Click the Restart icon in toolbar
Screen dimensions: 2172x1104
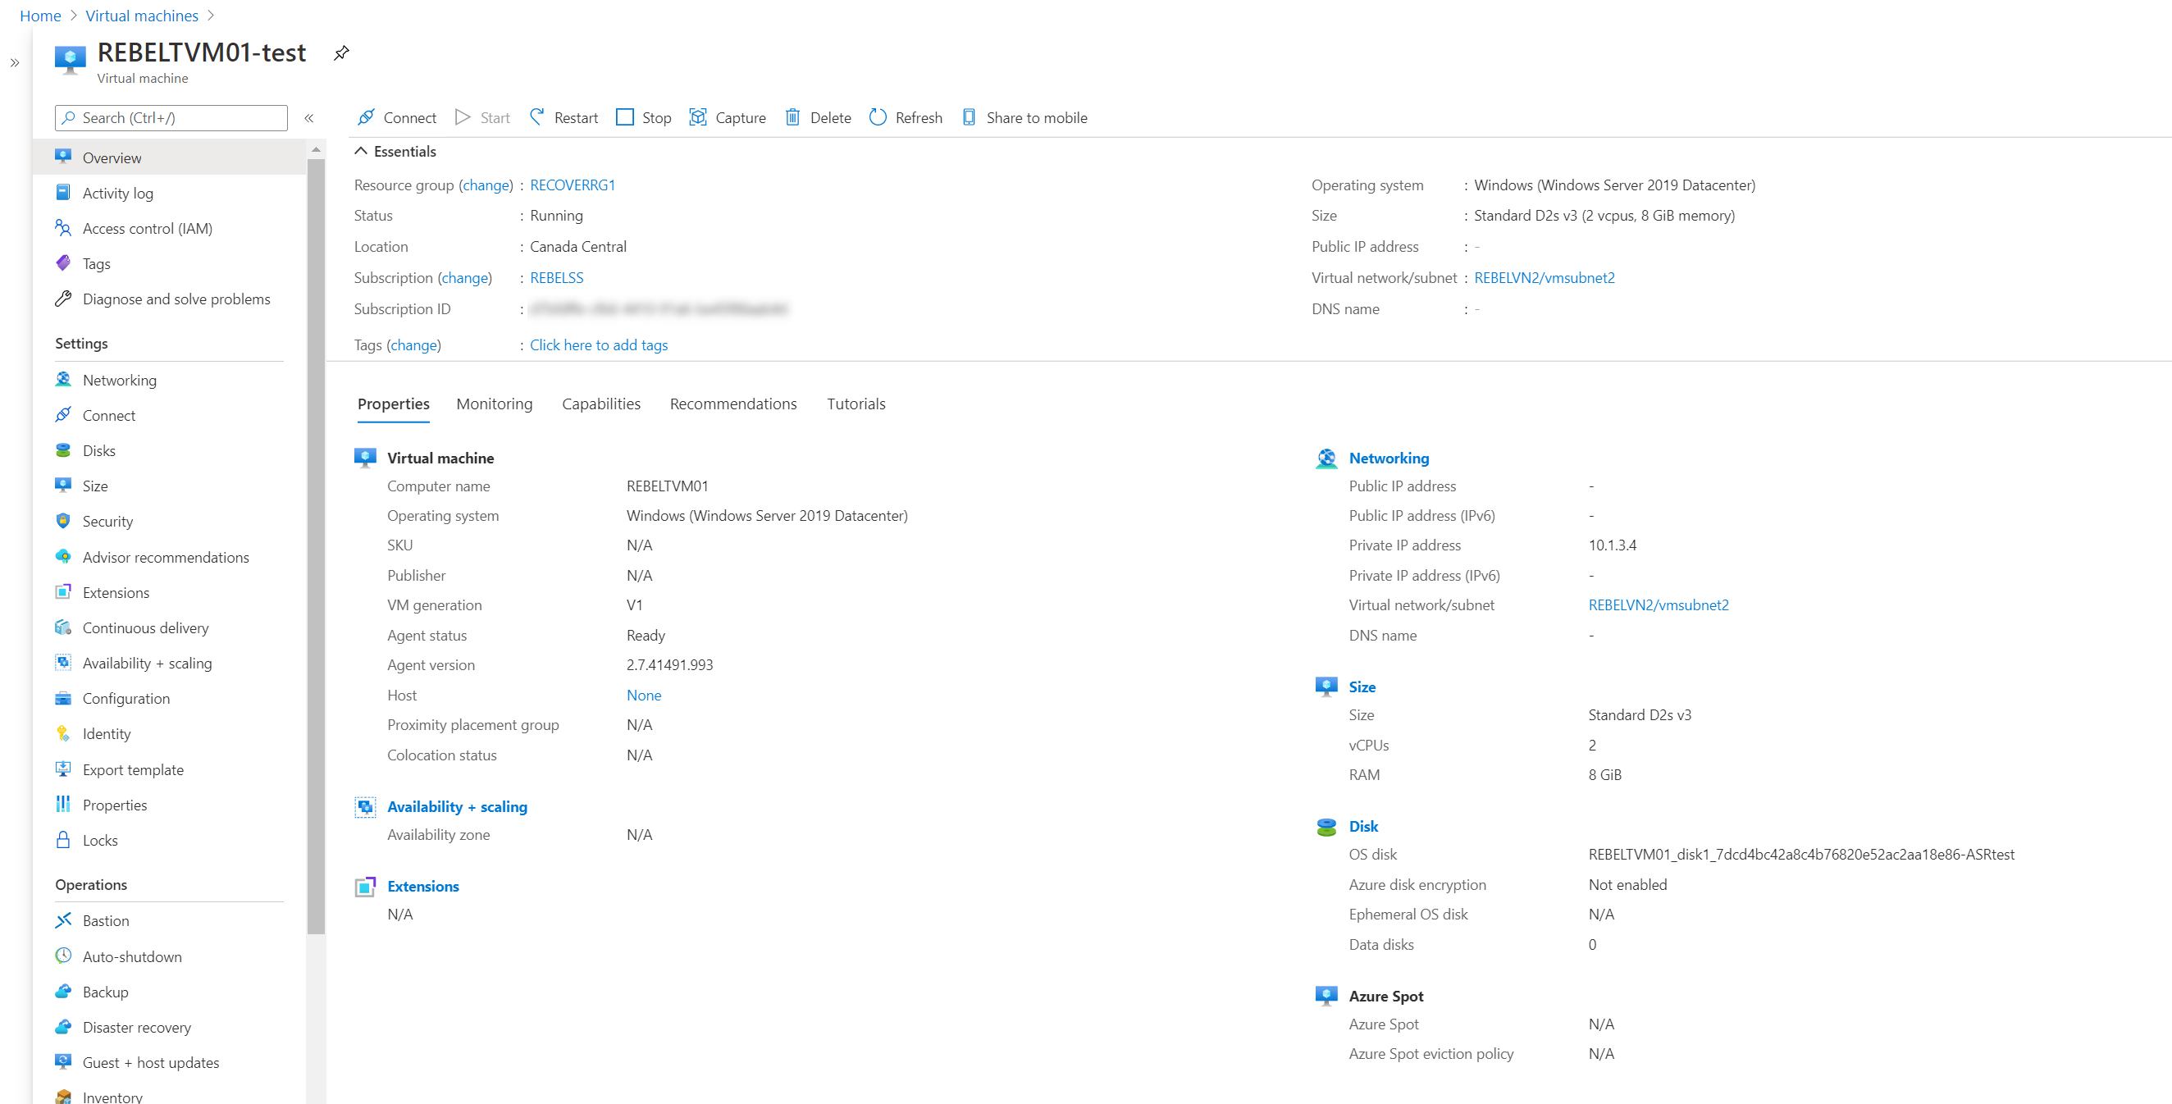[537, 117]
